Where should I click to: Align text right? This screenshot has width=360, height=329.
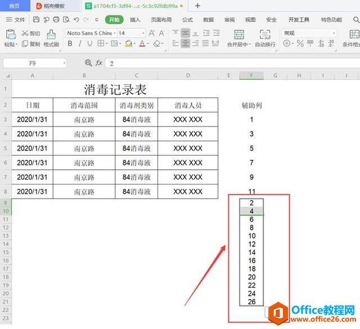(196, 43)
